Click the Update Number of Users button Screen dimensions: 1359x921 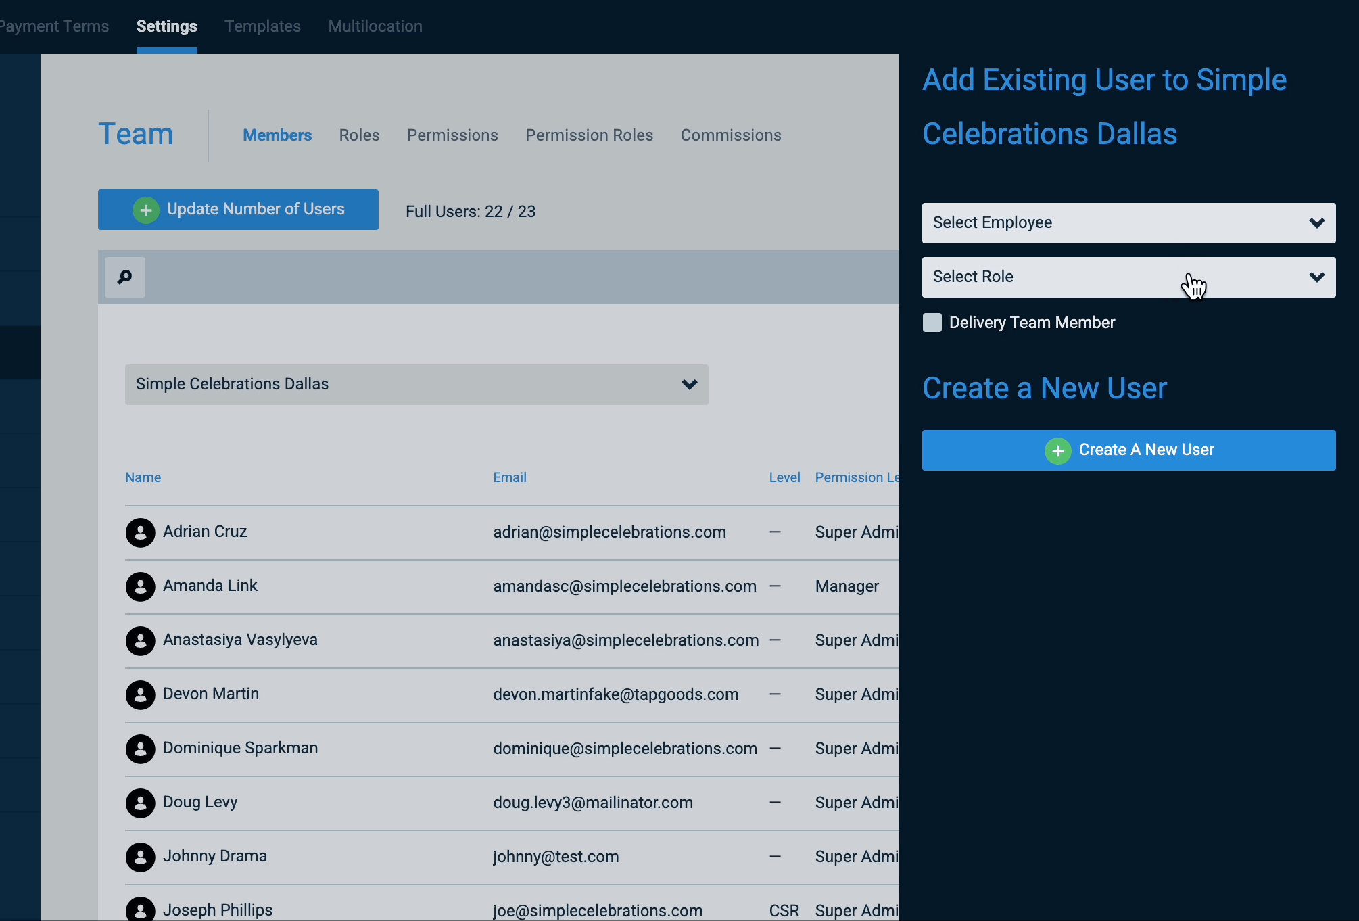pyautogui.click(x=238, y=210)
